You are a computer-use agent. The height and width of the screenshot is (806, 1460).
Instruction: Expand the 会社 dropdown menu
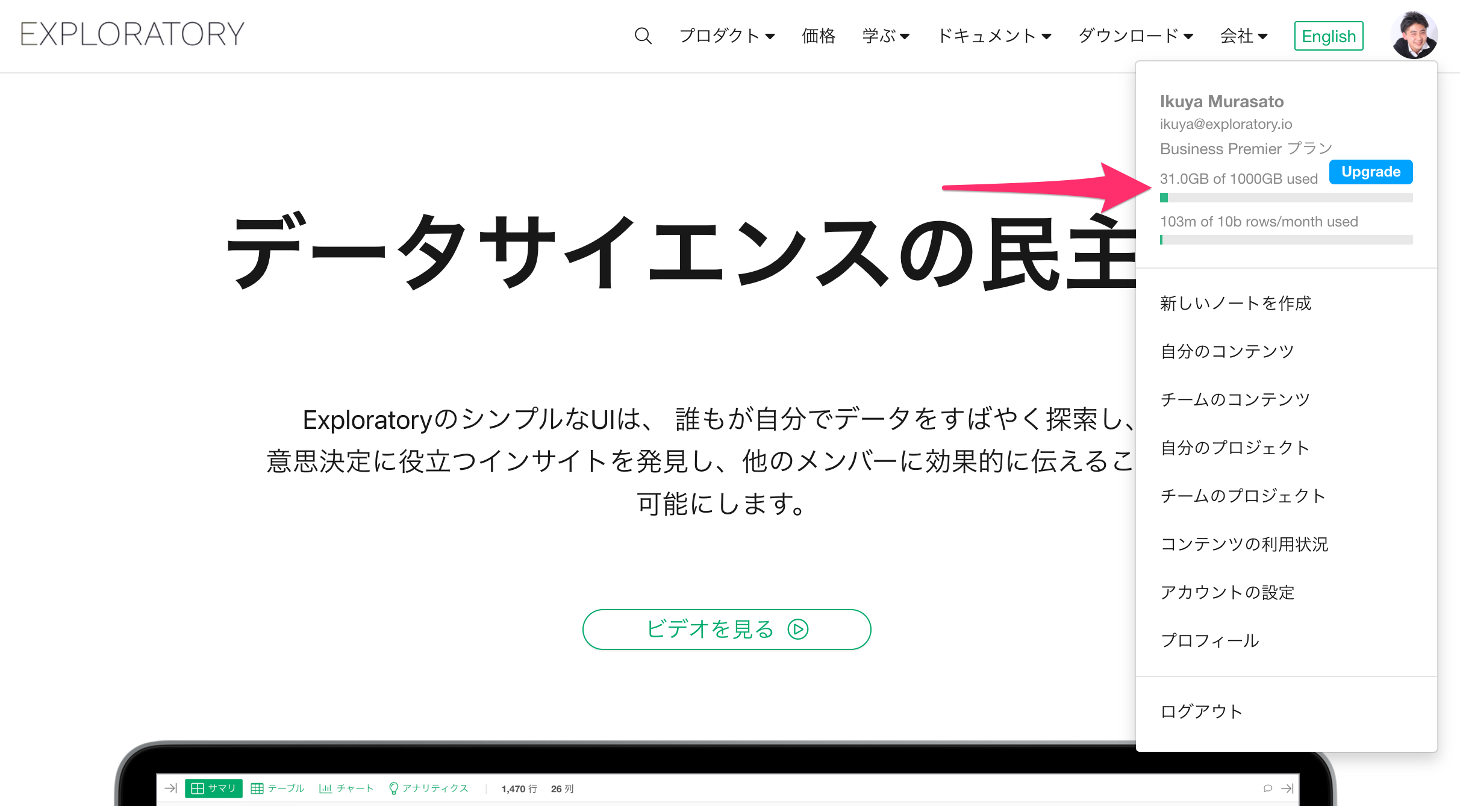1244,36
